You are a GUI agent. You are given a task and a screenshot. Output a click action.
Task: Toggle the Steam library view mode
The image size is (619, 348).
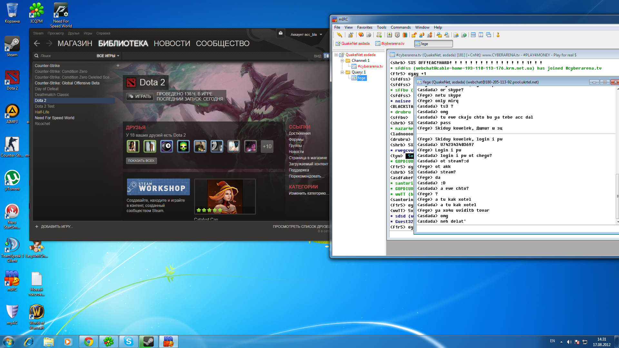click(x=326, y=56)
